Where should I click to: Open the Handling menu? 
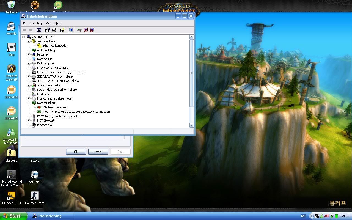point(36,23)
